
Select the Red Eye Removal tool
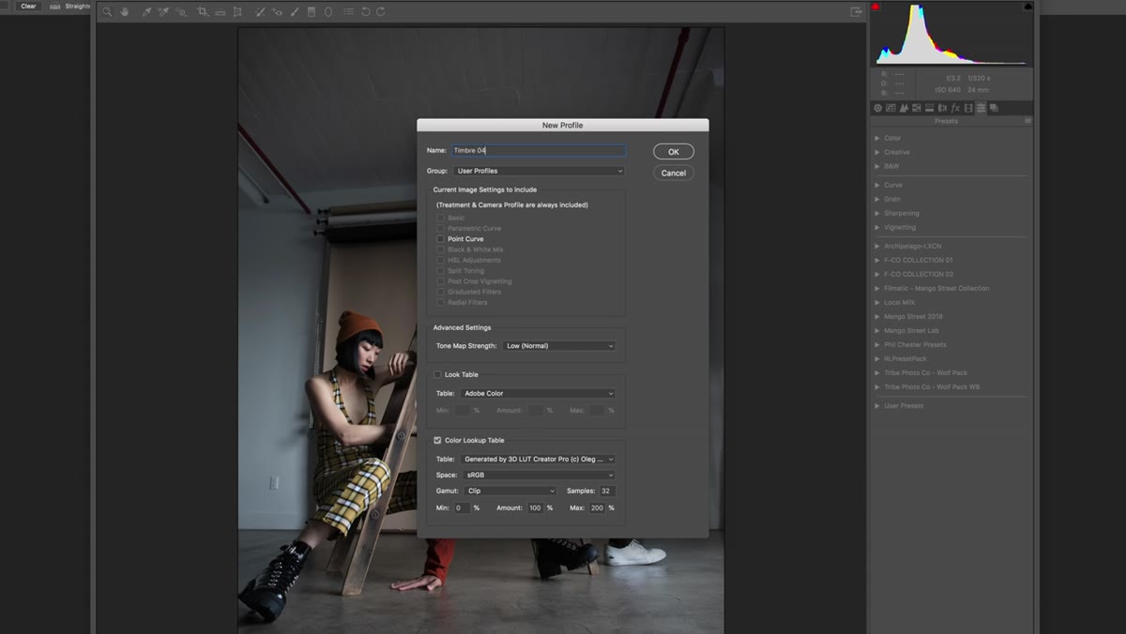pos(277,12)
